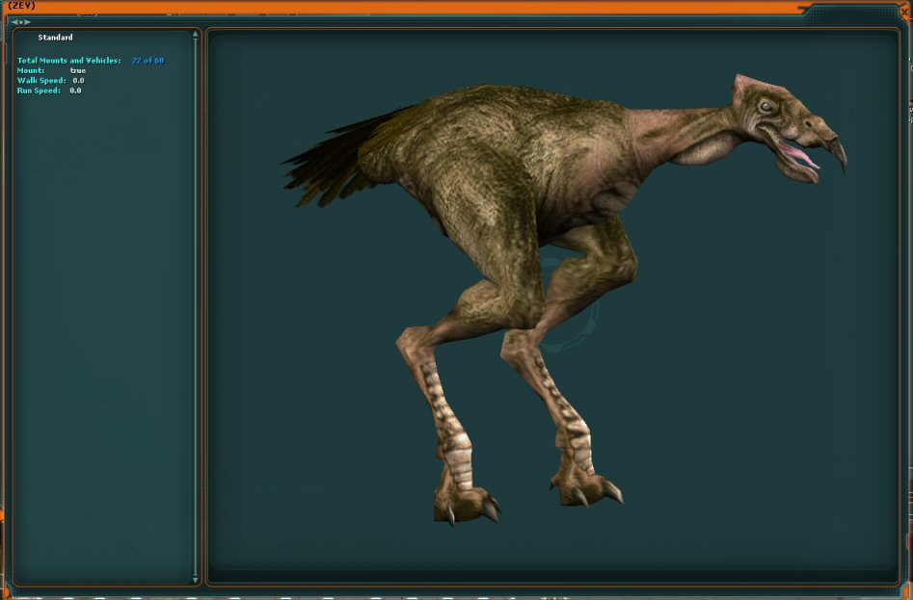This screenshot has width=913, height=600.
Task: Select the Mount property label
Action: 31,70
